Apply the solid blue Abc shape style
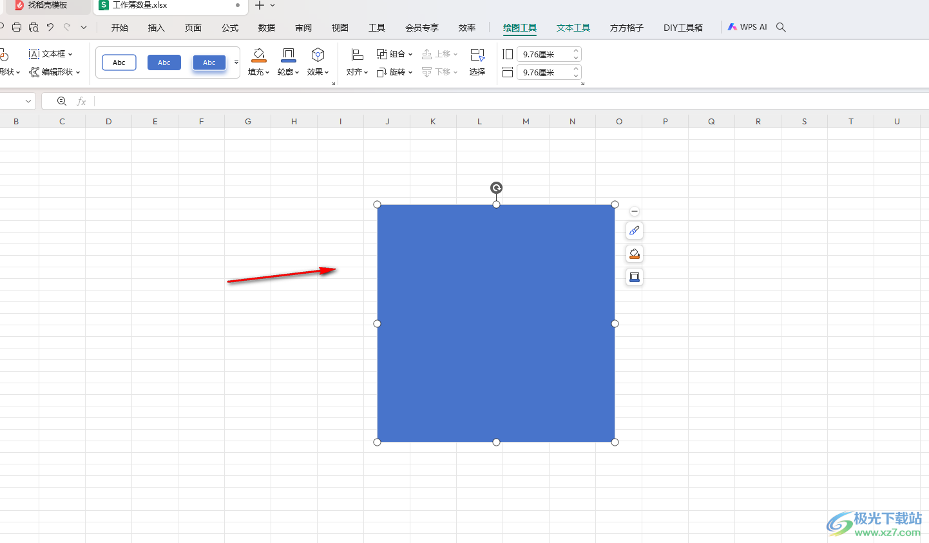The image size is (929, 543). click(164, 62)
